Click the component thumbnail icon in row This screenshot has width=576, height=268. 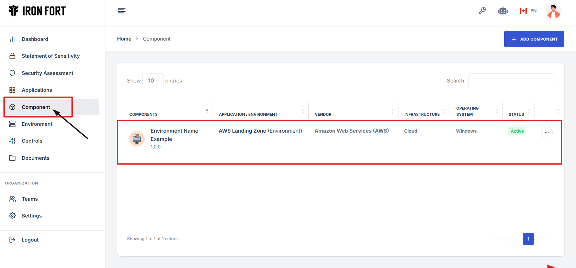click(x=137, y=138)
